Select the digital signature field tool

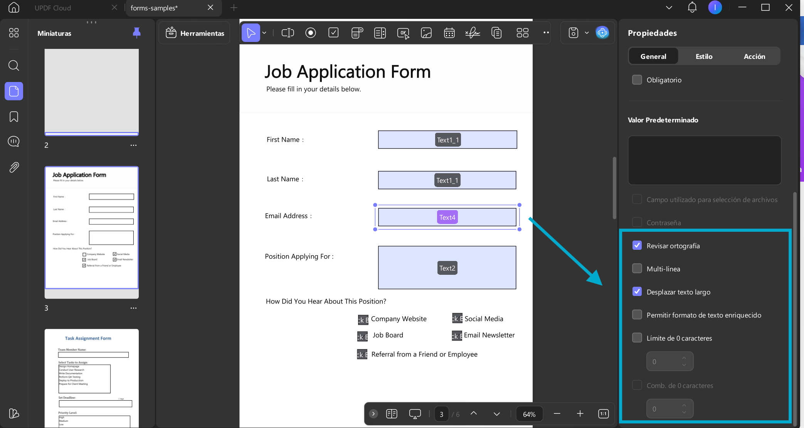pos(473,33)
